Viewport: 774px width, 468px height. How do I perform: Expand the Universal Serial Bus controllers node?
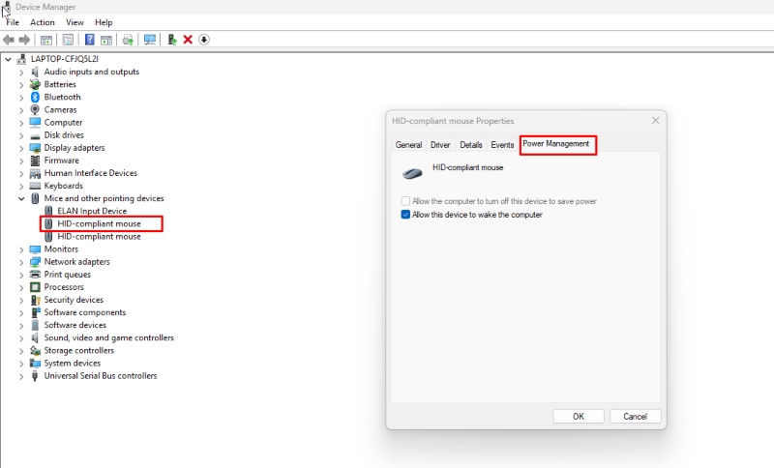21,376
